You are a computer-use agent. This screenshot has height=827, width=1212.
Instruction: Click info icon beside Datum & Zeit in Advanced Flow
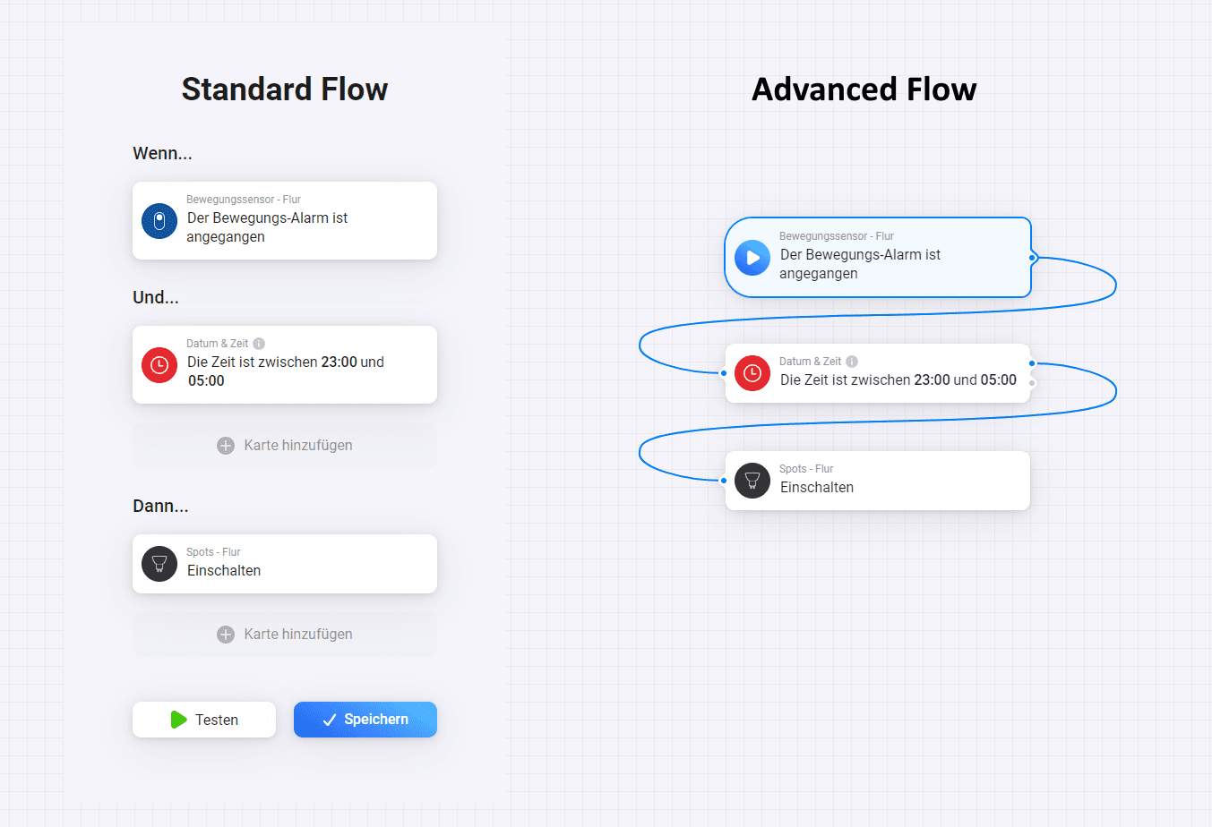(x=852, y=362)
